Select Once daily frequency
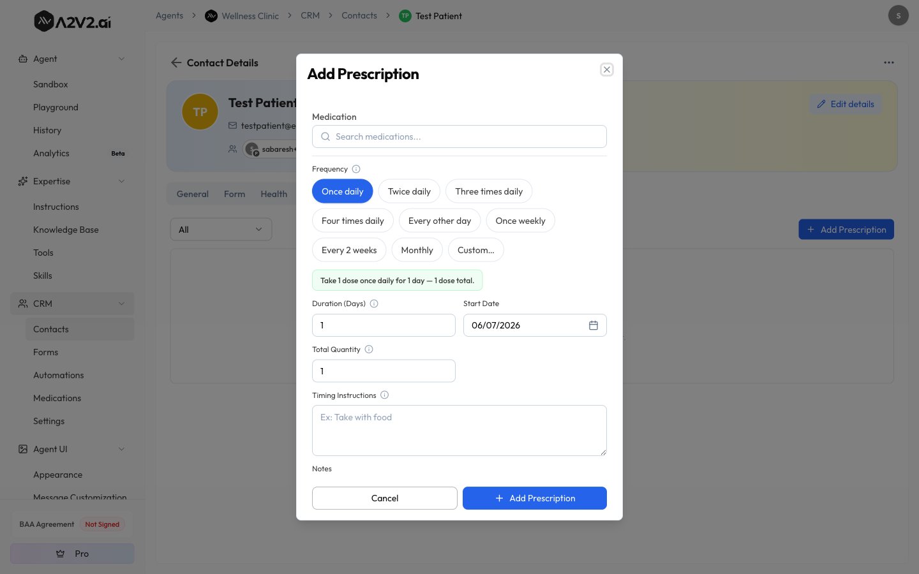The image size is (919, 574). coord(343,191)
